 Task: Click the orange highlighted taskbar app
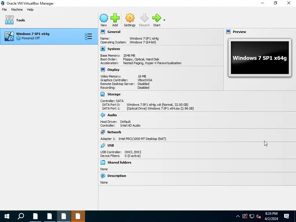(x=78, y=216)
